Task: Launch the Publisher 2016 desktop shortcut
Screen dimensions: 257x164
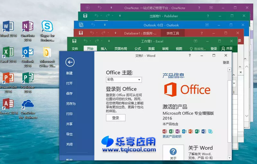Action: pyautogui.click(x=28, y=83)
